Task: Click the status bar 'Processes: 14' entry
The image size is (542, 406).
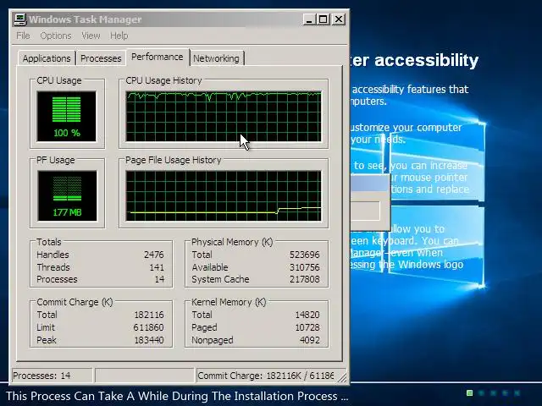Action: click(53, 376)
